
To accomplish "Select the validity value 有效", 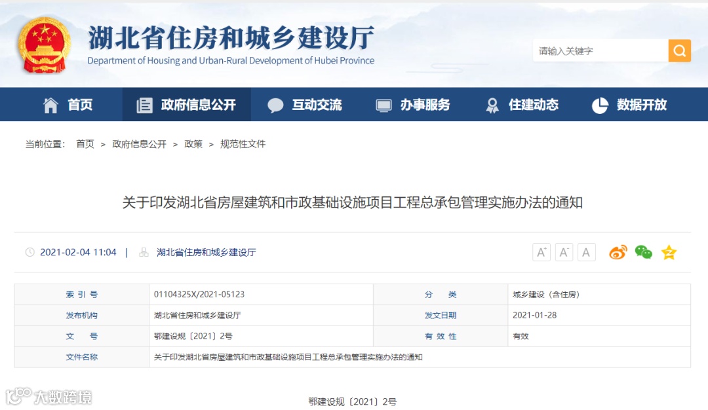I will tap(521, 336).
